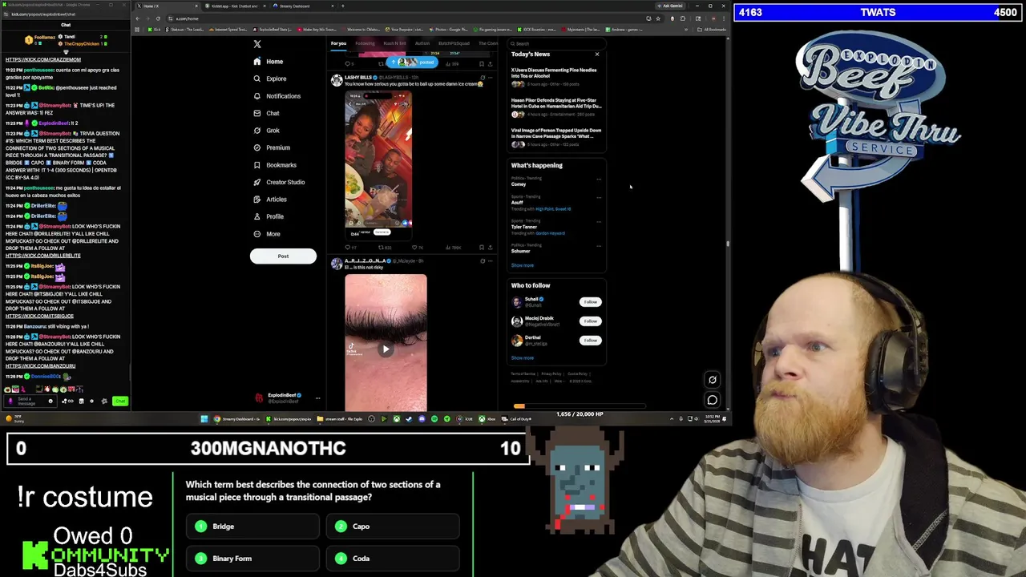View analytics of LASHY BILLS post
The height and width of the screenshot is (577, 1026).
(x=453, y=248)
